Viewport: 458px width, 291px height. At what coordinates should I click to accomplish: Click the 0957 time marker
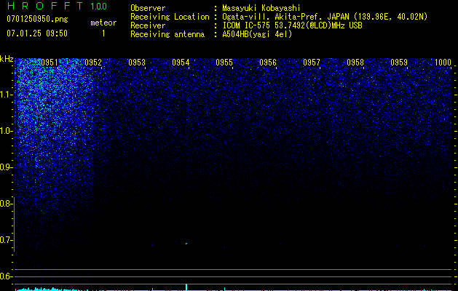point(312,63)
